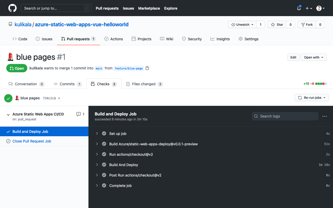Open the GitHub home logo
The image size is (333, 208).
pos(12,8)
